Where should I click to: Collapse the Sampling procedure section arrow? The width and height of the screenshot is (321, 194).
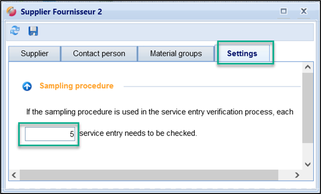pyautogui.click(x=27, y=86)
